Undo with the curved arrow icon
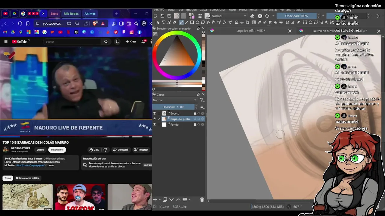This screenshot has height=216, width=385. point(378,16)
